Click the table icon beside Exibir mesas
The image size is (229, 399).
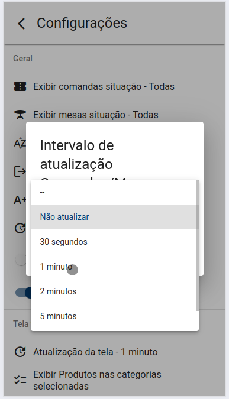[x=20, y=115]
